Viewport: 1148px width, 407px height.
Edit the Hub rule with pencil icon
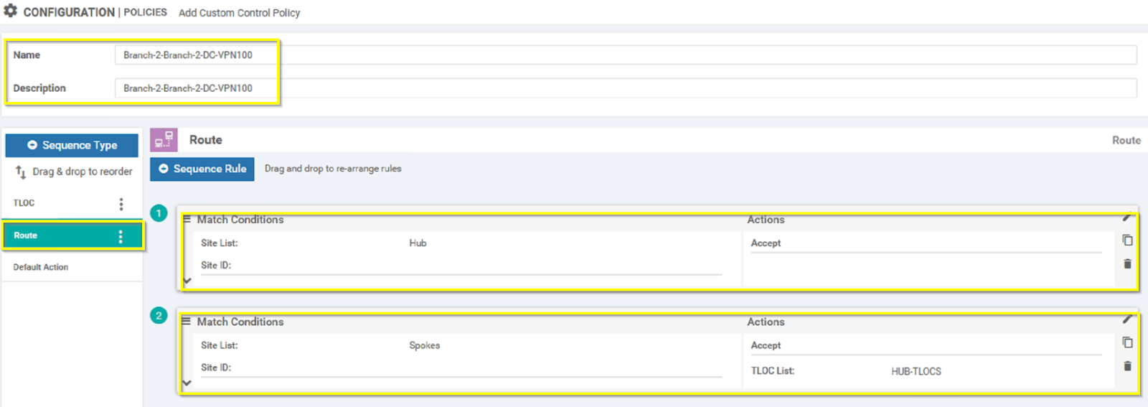pos(1127,217)
